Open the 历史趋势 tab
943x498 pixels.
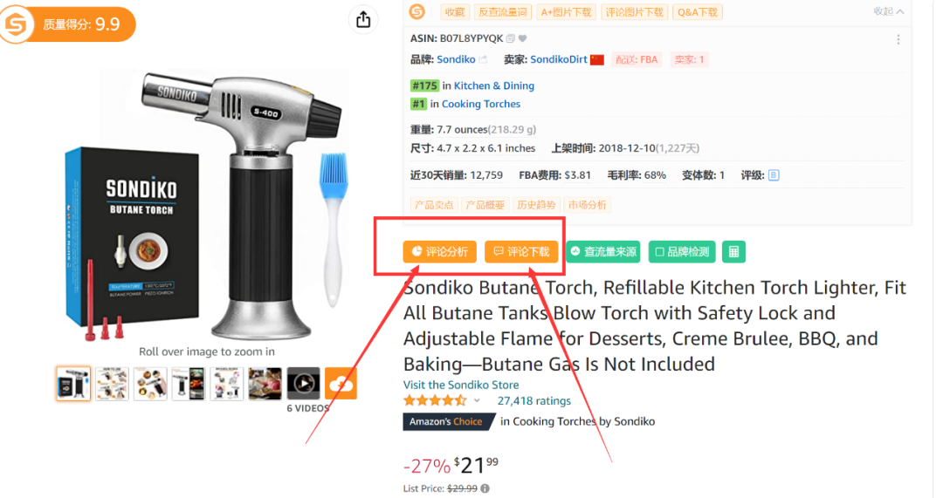[x=536, y=205]
